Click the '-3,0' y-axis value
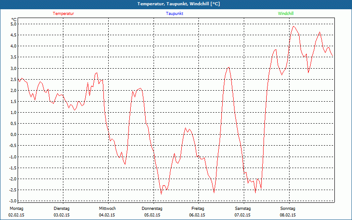 pos(13,201)
